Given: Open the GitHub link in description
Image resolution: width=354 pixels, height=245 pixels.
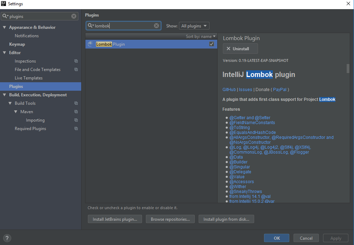Looking at the screenshot, I should tap(229, 90).
